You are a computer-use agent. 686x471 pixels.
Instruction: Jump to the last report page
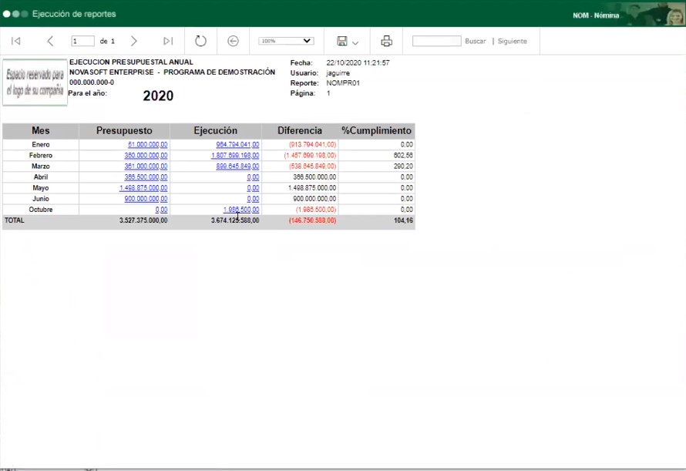(168, 41)
